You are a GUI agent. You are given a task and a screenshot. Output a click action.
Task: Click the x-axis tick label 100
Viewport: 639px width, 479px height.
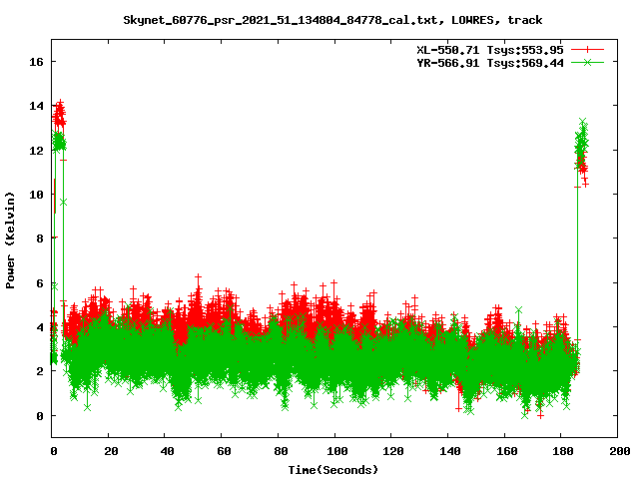(337, 451)
